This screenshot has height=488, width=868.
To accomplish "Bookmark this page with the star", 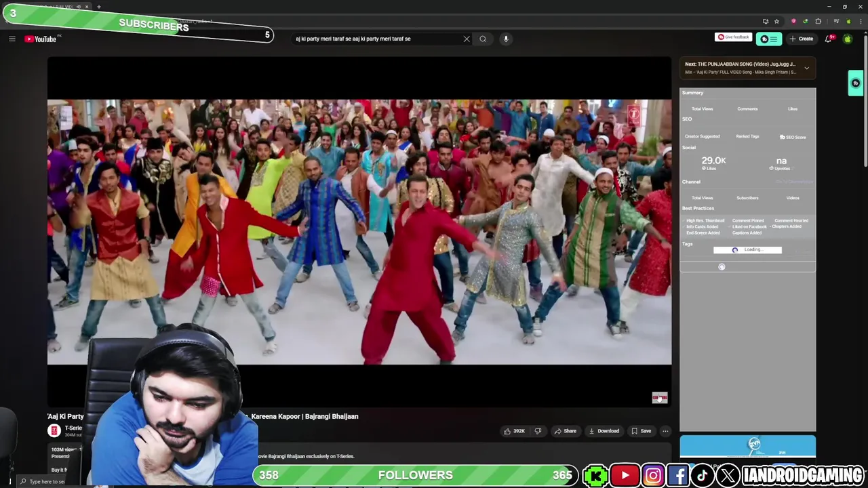I will [777, 21].
